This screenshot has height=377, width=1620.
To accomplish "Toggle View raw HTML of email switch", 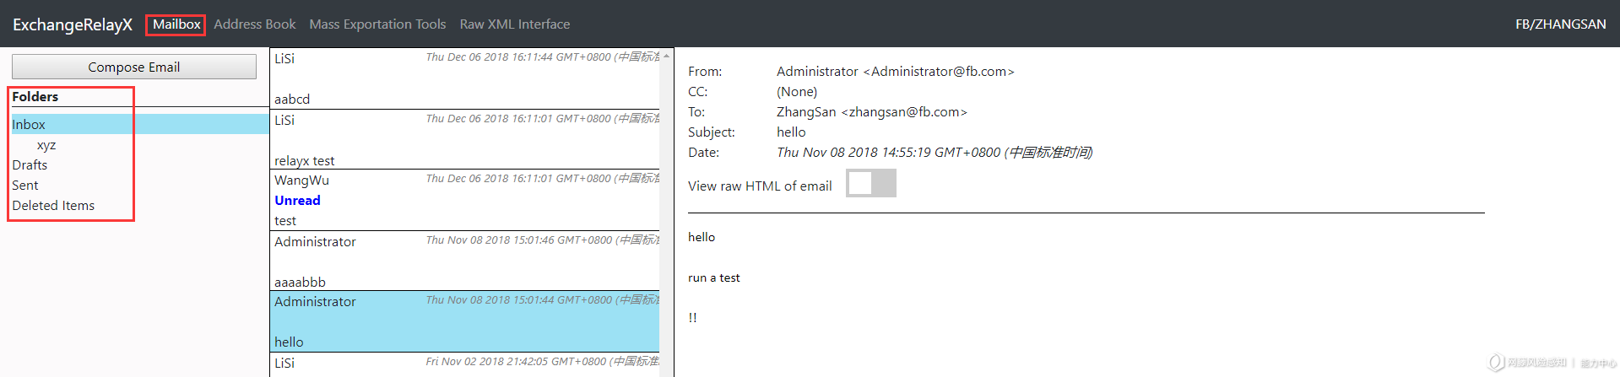I will point(871,183).
